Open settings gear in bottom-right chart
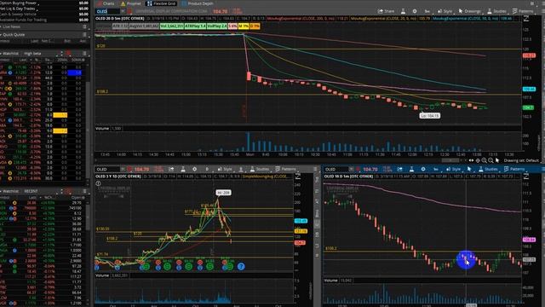The image size is (545, 307). coord(423,169)
